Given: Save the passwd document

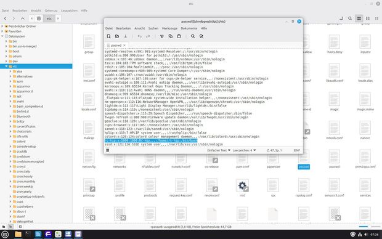Looking at the screenshot, I should click(x=126, y=36).
